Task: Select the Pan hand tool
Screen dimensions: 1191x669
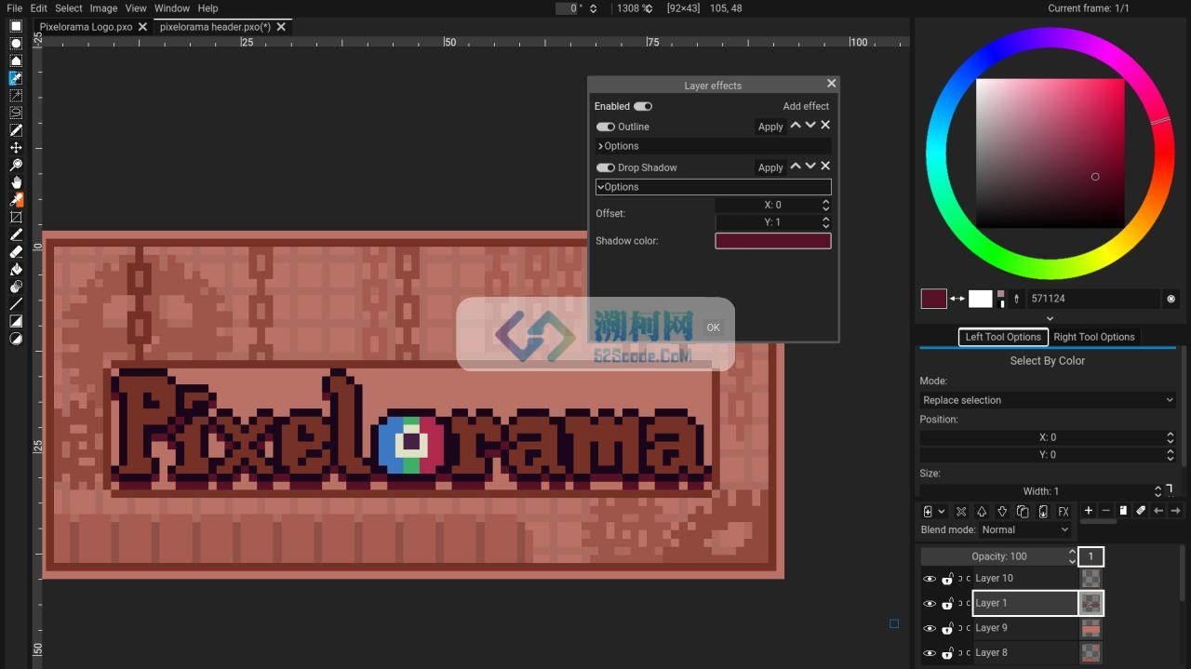Action: [x=16, y=182]
